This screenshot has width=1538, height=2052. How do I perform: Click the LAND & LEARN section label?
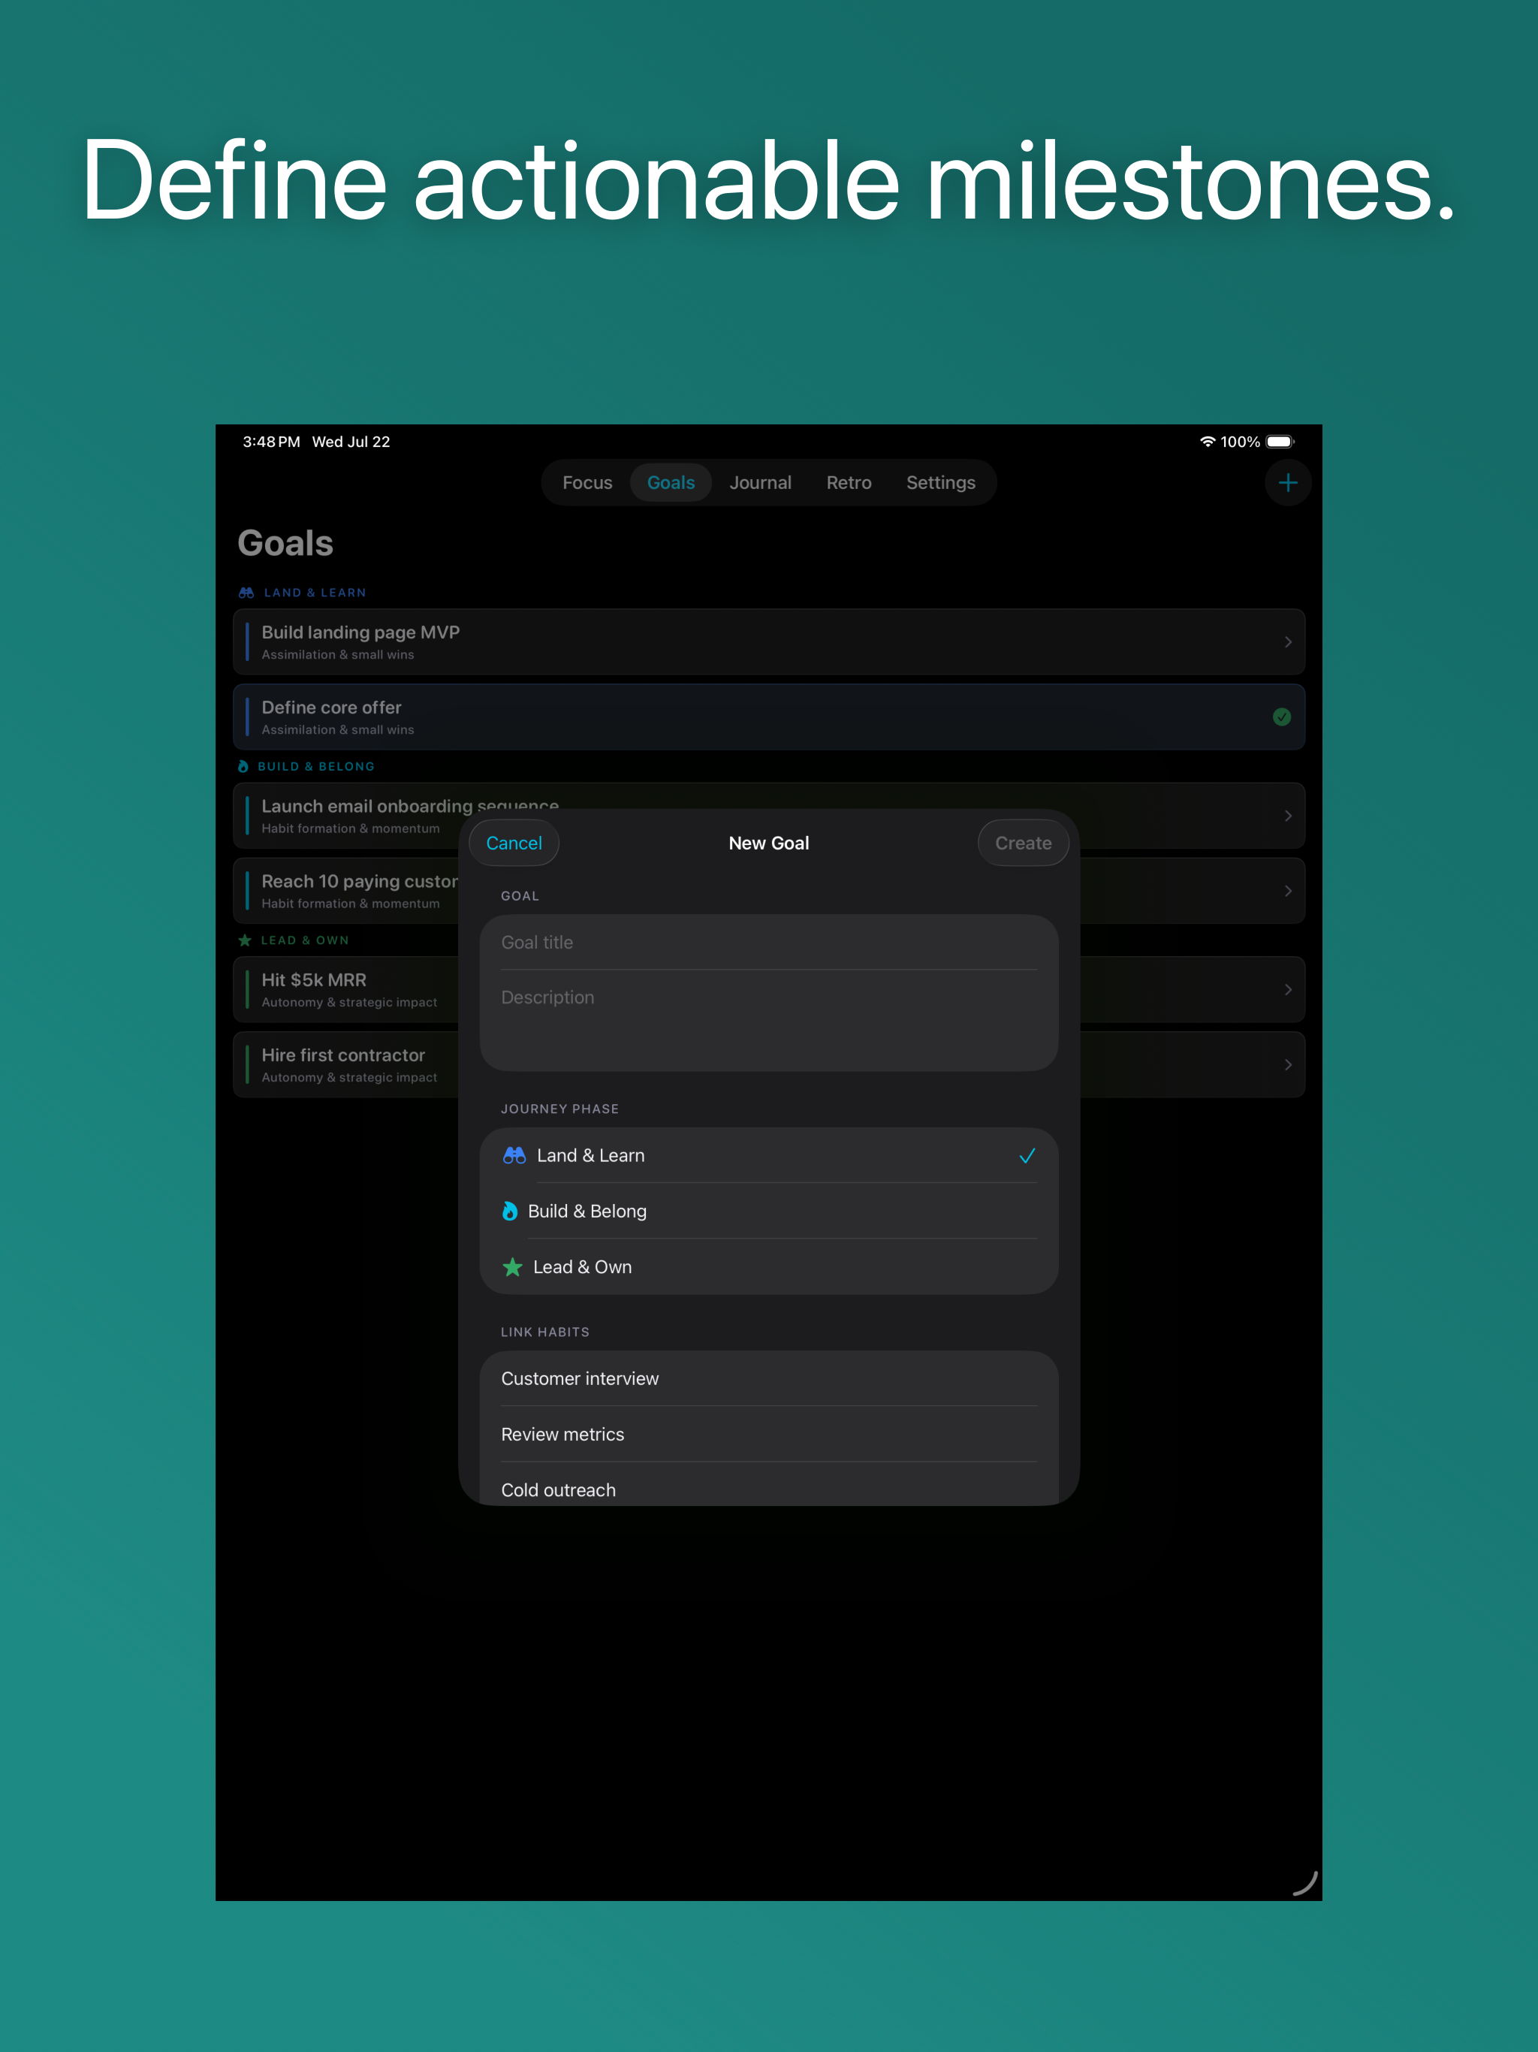coord(315,593)
